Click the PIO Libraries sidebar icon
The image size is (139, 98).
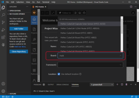point(34,51)
